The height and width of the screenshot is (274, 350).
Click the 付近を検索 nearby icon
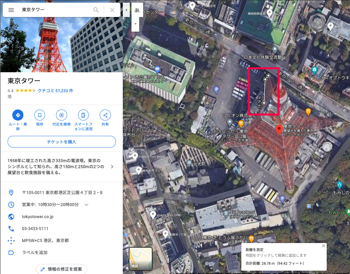coord(62,115)
